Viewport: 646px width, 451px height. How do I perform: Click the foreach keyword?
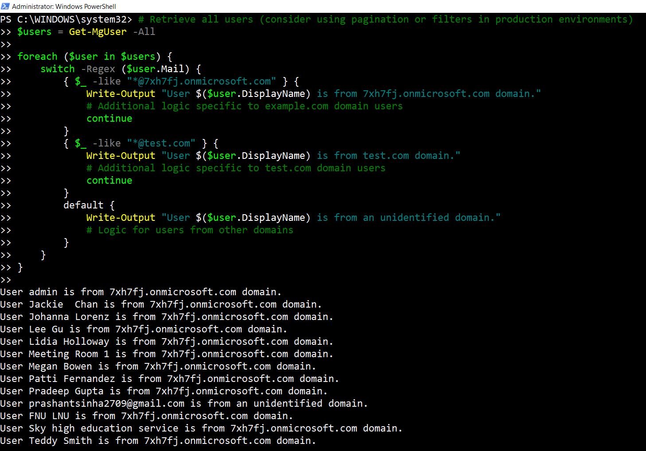pos(37,57)
